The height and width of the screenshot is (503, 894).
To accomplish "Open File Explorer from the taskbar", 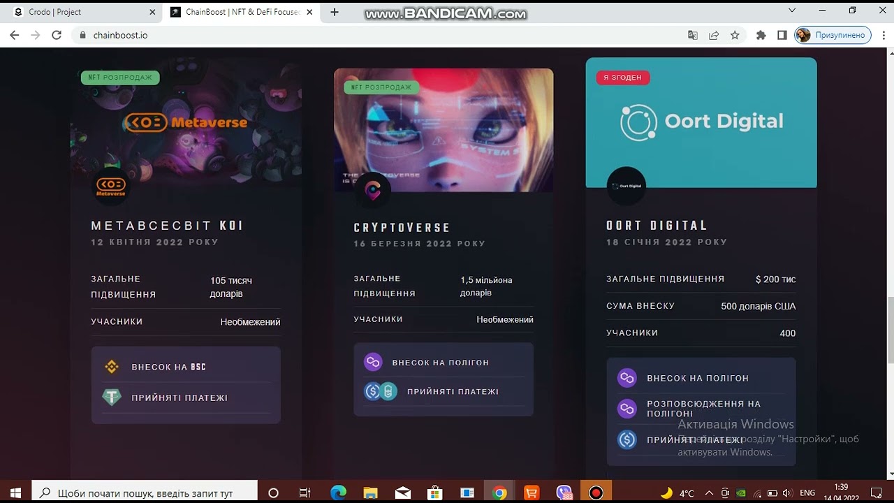I will pos(370,493).
